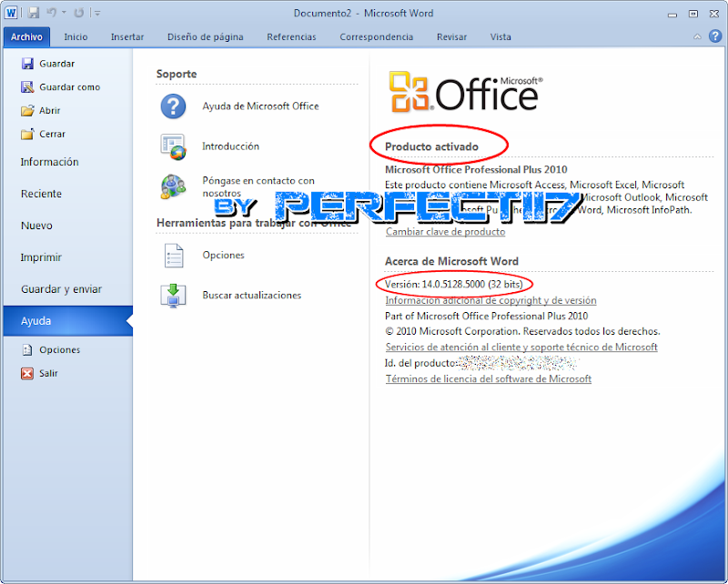Screen dimensions: 728x584
Task: Switch to the Vista tab
Action: (500, 37)
